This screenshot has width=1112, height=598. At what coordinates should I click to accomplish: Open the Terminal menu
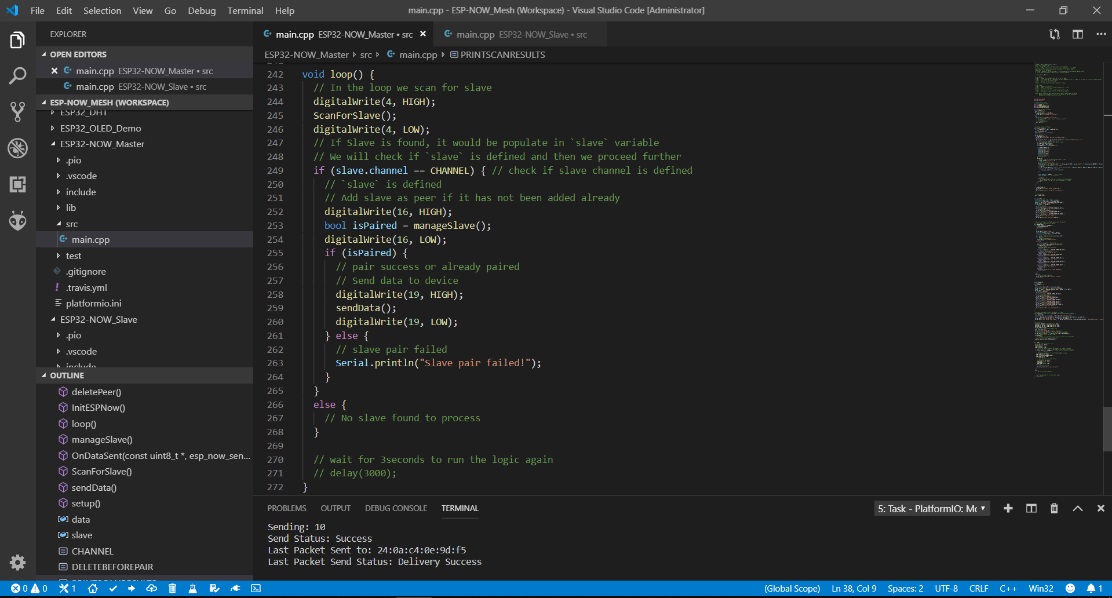tap(245, 10)
